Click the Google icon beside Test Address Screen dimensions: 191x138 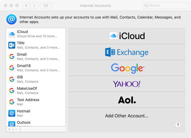pyautogui.click(x=12, y=102)
